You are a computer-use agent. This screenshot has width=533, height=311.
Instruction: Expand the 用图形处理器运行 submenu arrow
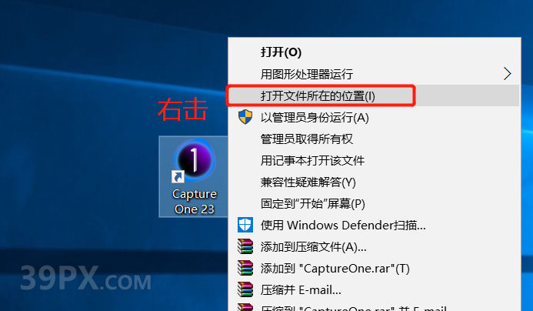pyautogui.click(x=507, y=73)
